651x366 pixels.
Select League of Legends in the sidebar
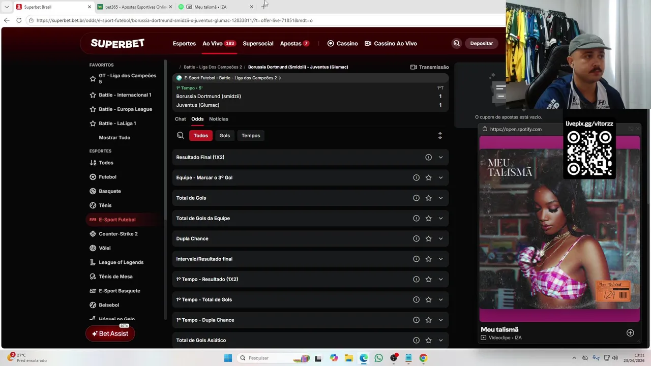tap(121, 262)
